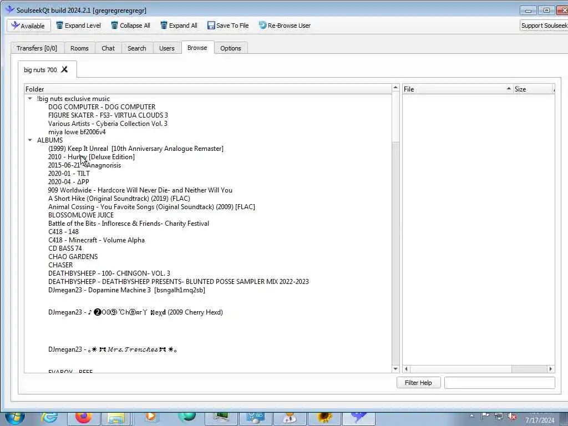The height and width of the screenshot is (426, 568).
Task: Open the Users tab
Action: click(166, 48)
